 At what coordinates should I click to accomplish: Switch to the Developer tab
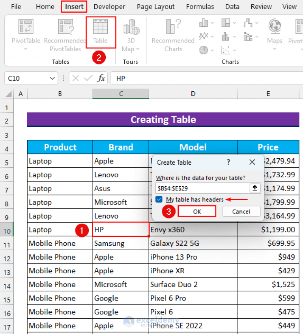[x=109, y=7]
